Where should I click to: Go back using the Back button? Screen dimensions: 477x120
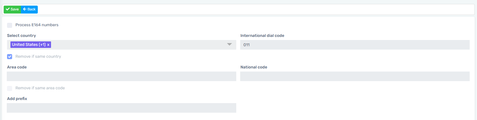click(29, 9)
